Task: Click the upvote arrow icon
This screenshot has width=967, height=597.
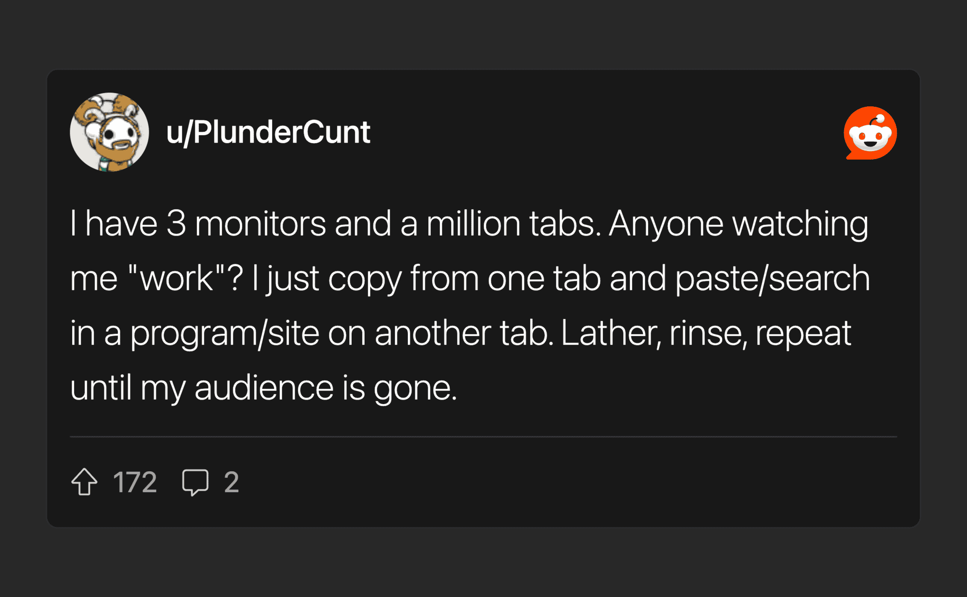Action: (85, 482)
